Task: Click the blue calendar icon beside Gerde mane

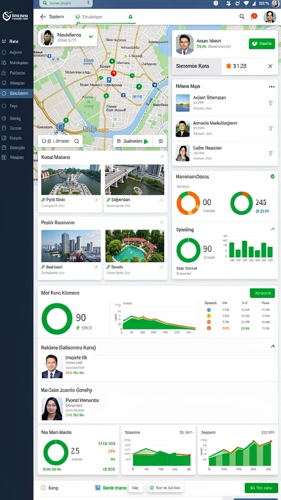Action: [x=98, y=488]
